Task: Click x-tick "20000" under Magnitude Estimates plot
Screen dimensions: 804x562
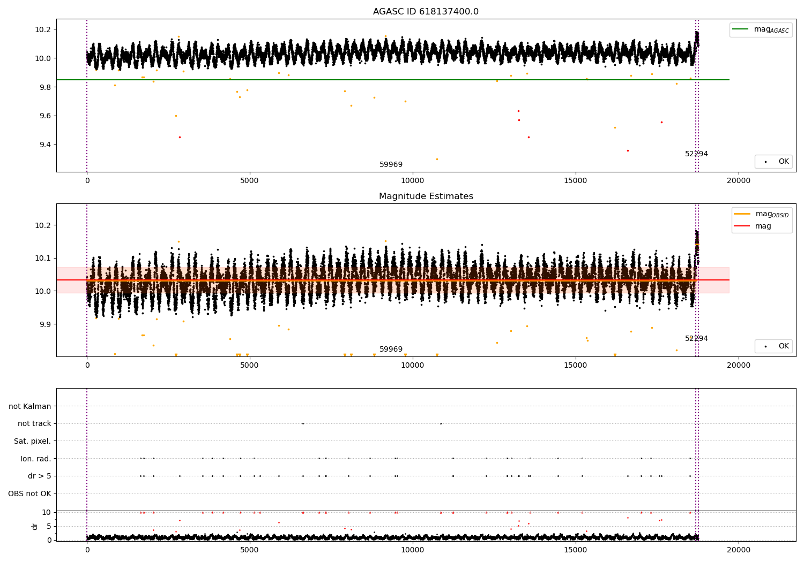Action: (739, 366)
